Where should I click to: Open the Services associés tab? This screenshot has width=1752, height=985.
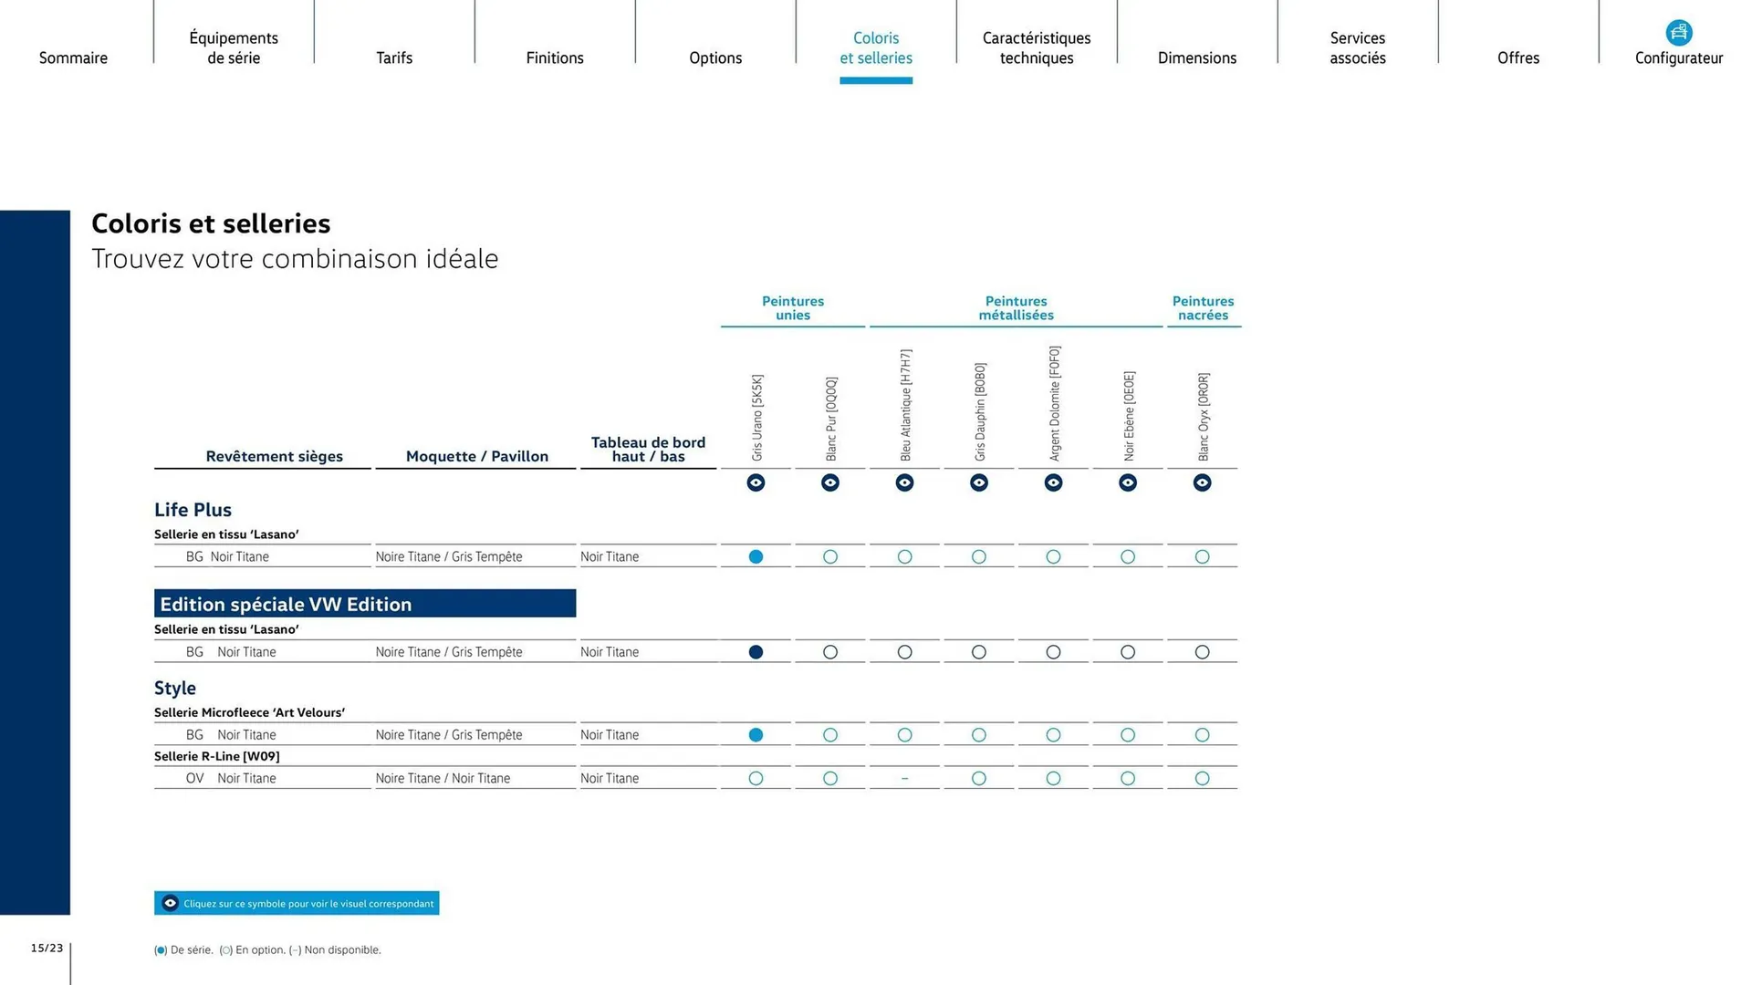tap(1358, 47)
